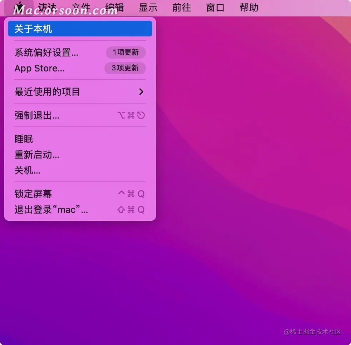
Task: Choose 强制退出... from the menu
Action: tap(80, 115)
